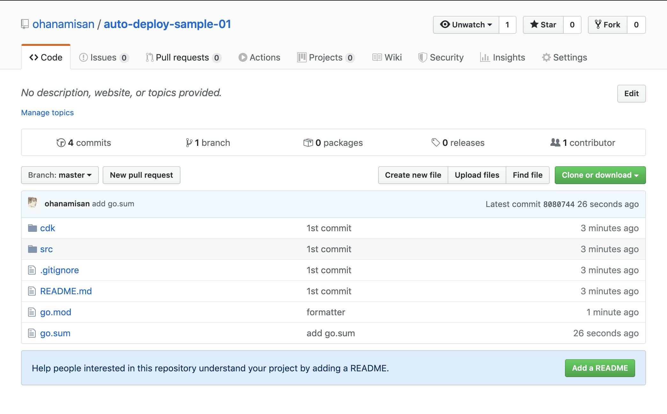Viewport: 667px width, 414px height.
Task: Click the Manage topics link
Action: point(47,113)
